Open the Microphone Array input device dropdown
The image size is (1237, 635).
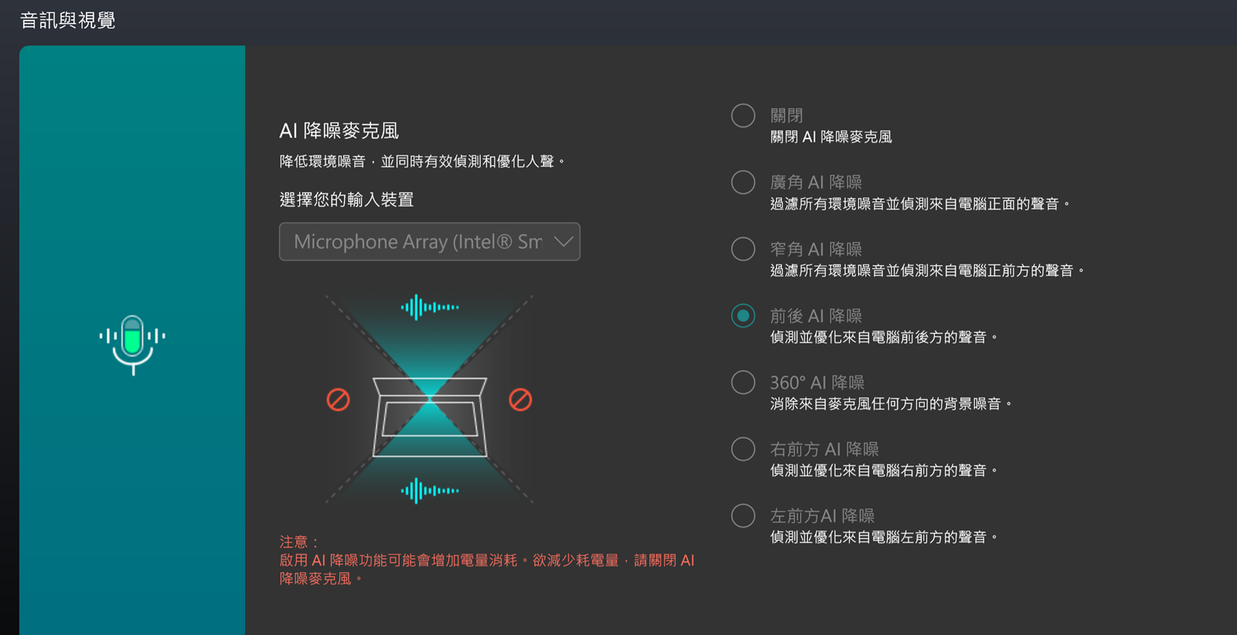pos(417,242)
